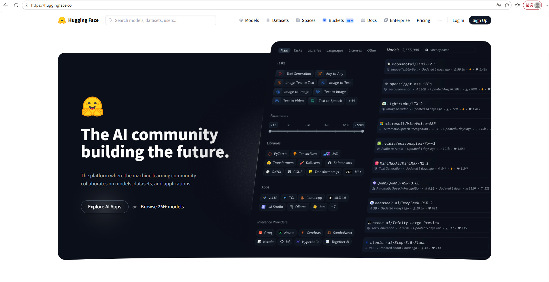Image resolution: width=549 pixels, height=282 pixels.
Task: Open the openai/gpt-oss-120b model card
Action: [x=437, y=86]
